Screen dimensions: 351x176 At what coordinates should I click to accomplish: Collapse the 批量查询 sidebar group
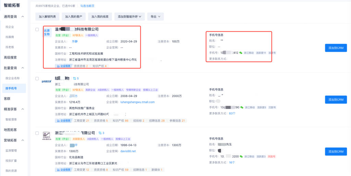click(23, 68)
